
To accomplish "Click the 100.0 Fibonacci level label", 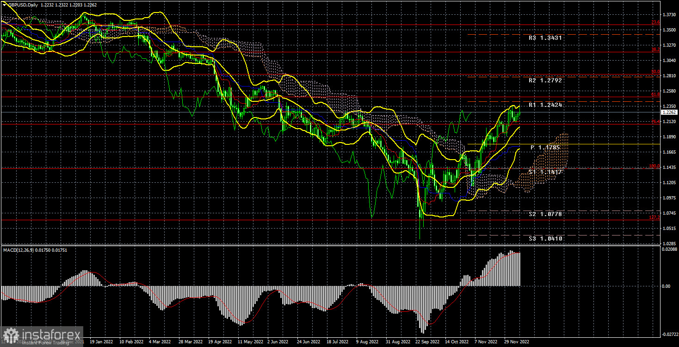I will click(654, 166).
